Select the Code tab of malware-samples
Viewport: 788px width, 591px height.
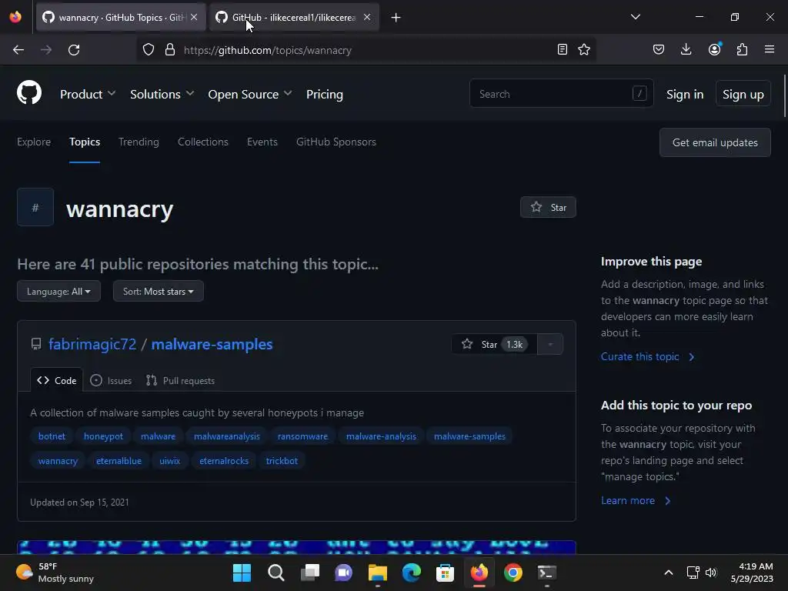[x=57, y=380]
